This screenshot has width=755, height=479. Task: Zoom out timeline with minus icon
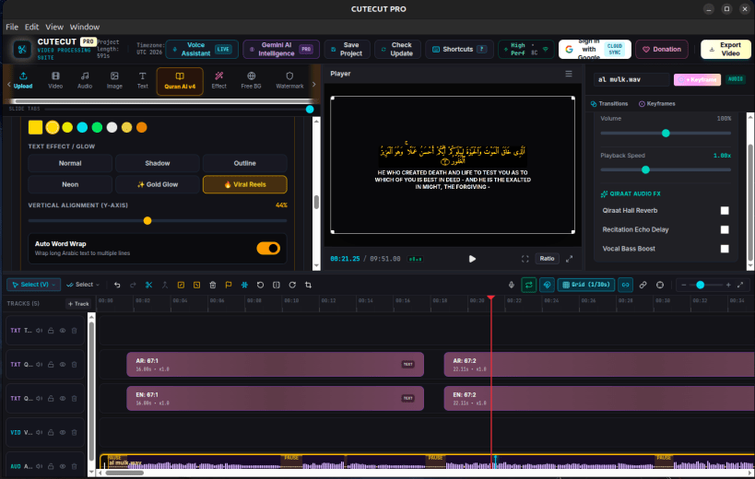click(684, 285)
